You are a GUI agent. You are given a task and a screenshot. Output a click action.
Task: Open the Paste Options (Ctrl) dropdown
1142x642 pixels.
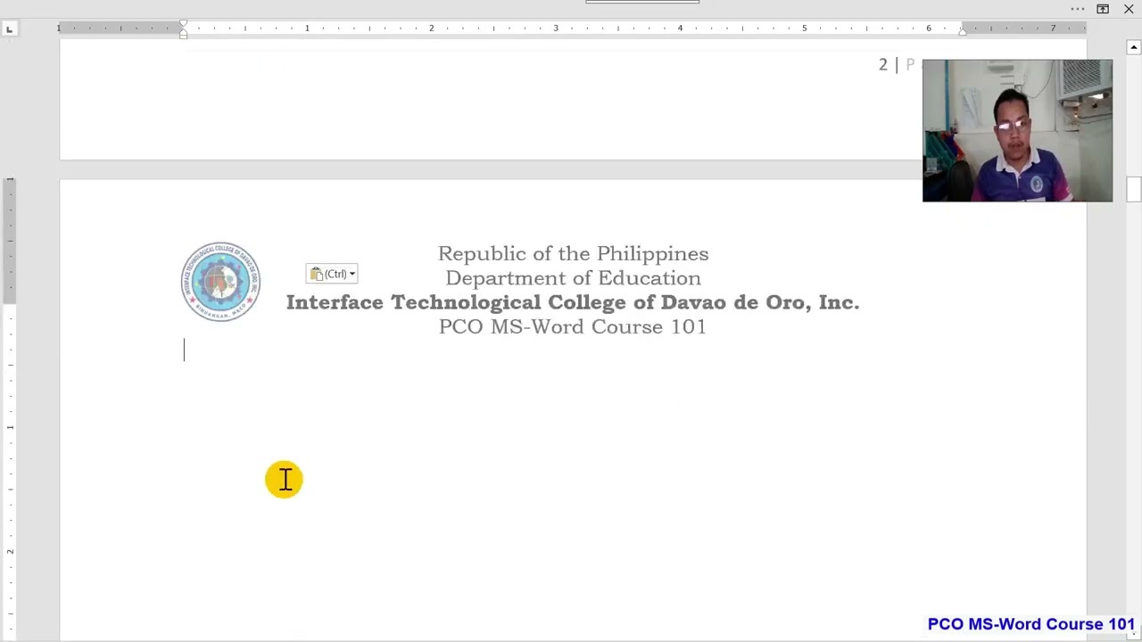click(332, 274)
